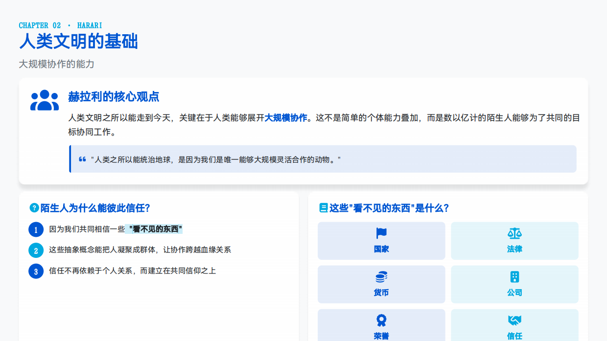Click the coins icon above 货币
This screenshot has height=341, width=607.
[x=381, y=276]
